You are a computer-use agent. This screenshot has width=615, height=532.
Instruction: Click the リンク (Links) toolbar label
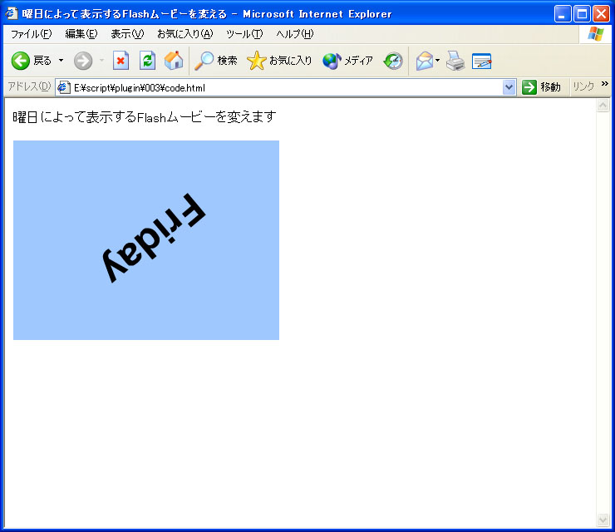coord(583,86)
